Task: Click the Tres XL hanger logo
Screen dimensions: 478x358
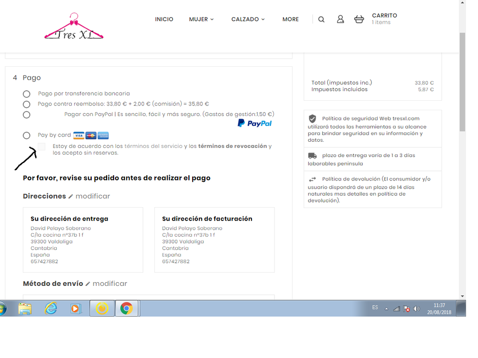Action: click(74, 26)
